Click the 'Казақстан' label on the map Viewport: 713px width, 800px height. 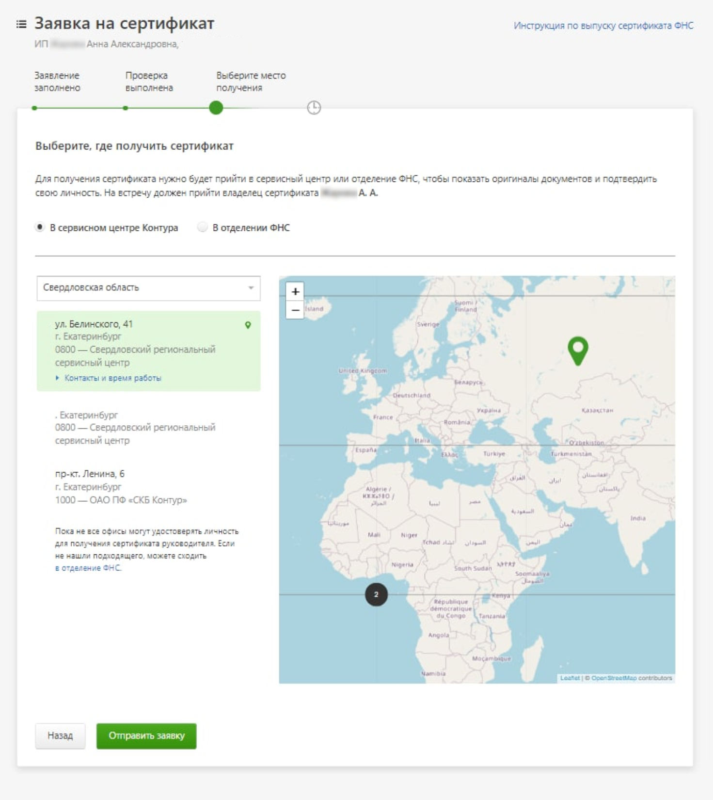(597, 410)
